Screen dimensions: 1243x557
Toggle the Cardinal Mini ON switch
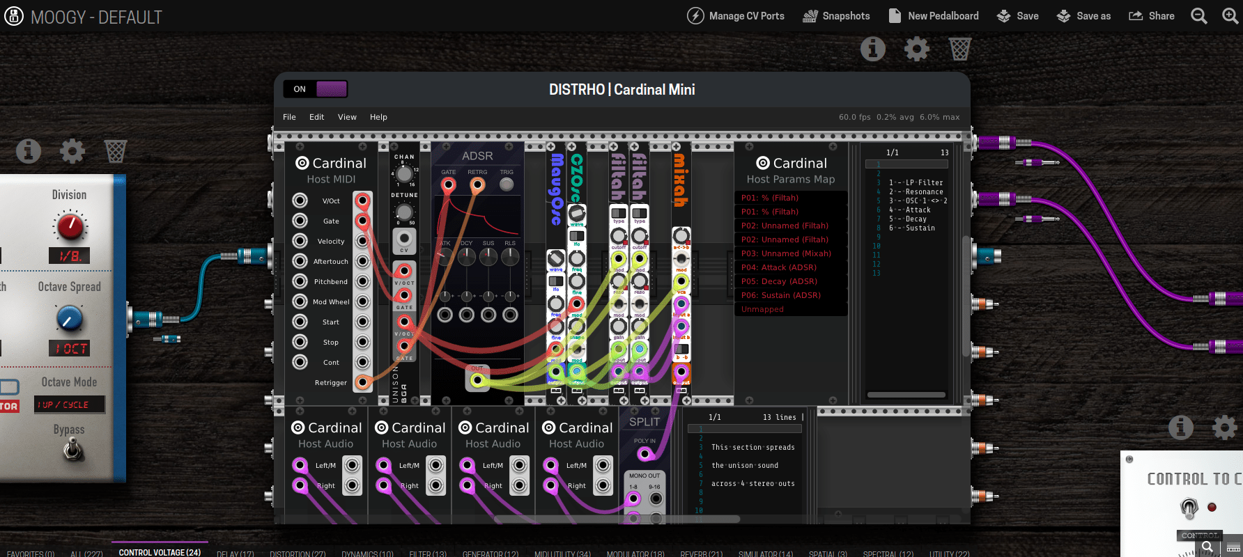tap(315, 89)
